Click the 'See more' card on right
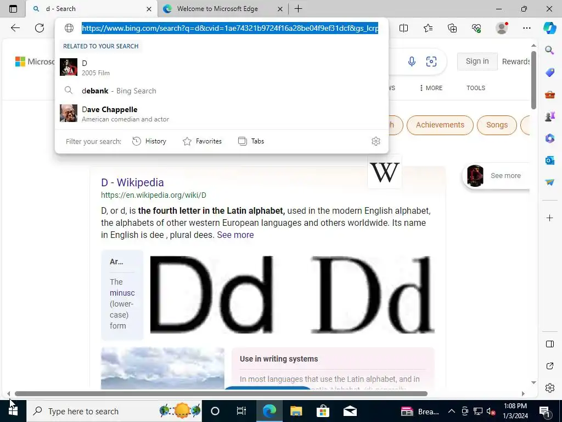This screenshot has height=422, width=562. 496,176
